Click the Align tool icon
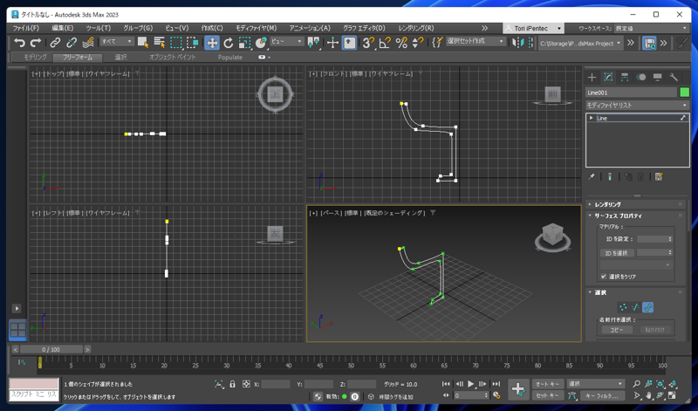This screenshot has height=411, width=698. [530, 42]
